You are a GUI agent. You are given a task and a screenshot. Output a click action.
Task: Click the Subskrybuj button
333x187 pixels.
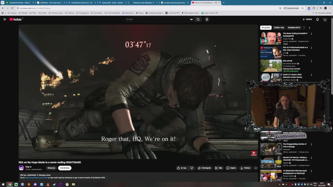click(65, 168)
